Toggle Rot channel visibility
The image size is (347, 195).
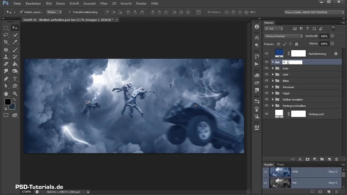(265, 183)
